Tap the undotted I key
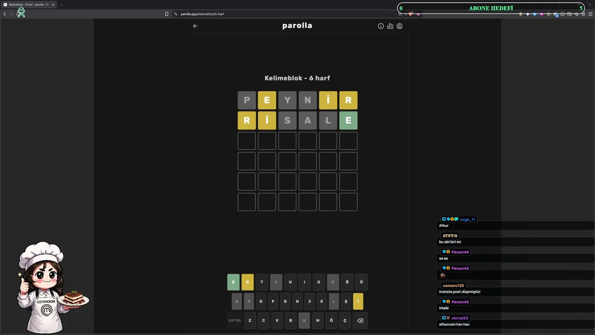This screenshot has width=595, height=335. tap(304, 282)
